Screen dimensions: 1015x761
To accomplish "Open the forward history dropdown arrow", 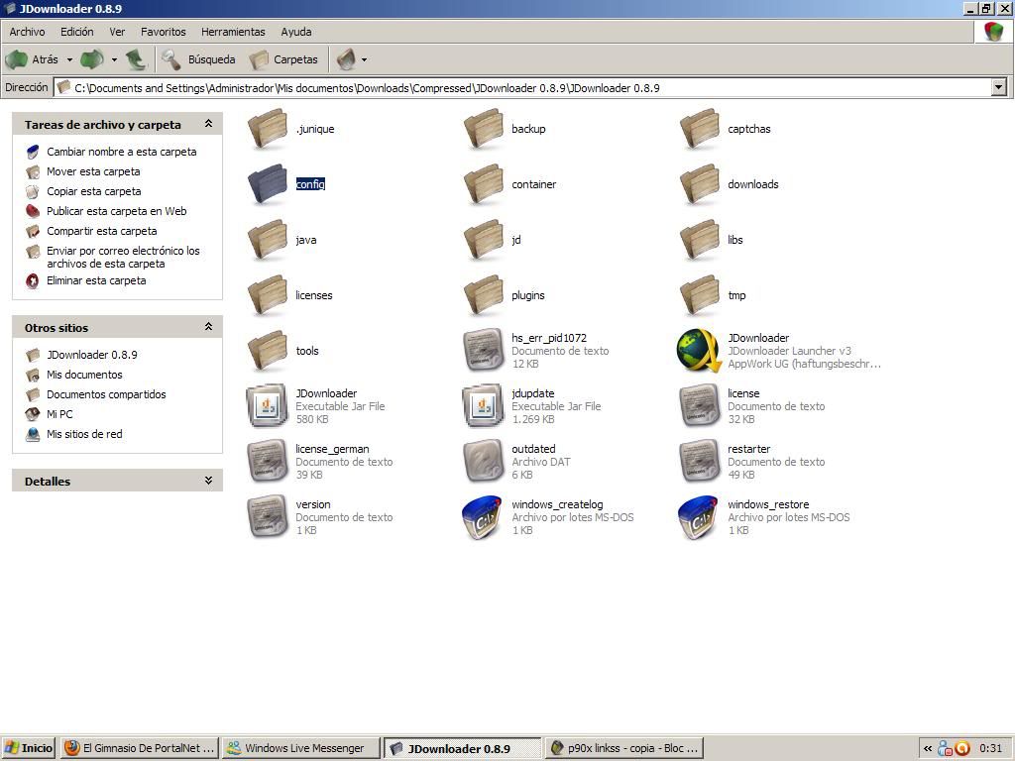I will click(x=114, y=59).
